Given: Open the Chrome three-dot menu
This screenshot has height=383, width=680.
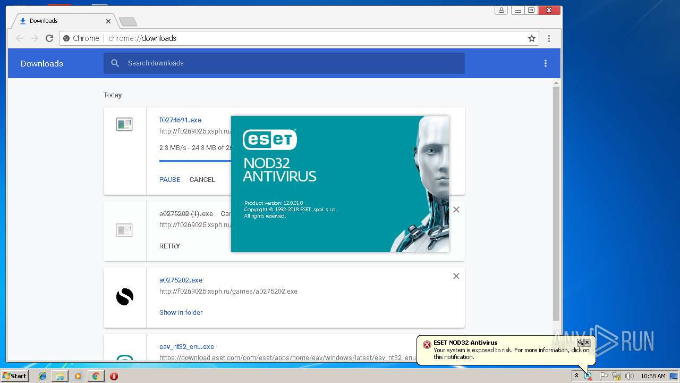Looking at the screenshot, I should click(x=549, y=38).
